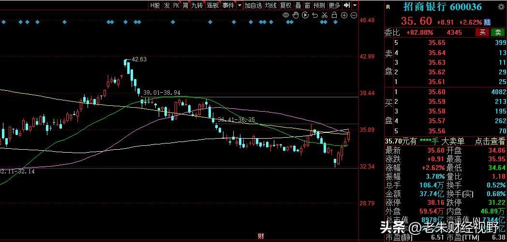Open the 事件 events menu
Image resolution: width=507 pixels, height=242 pixels.
pyautogui.click(x=228, y=5)
